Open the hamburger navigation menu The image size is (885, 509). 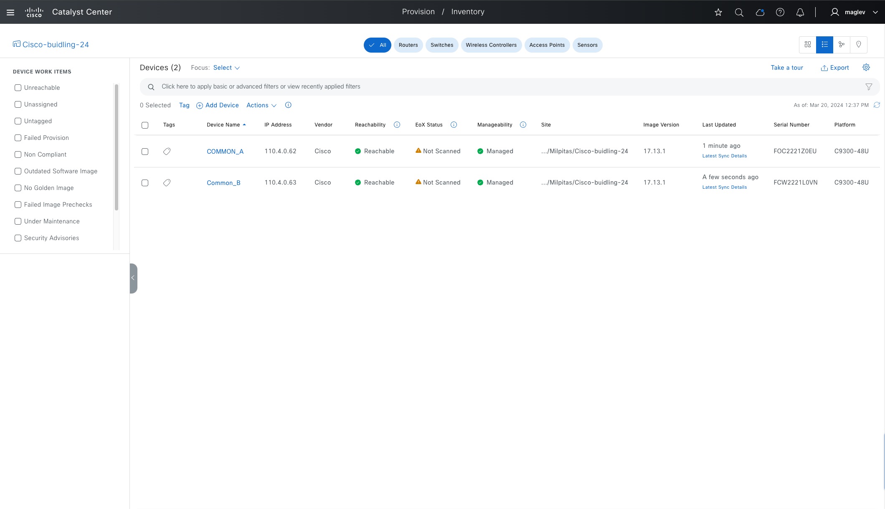[10, 12]
